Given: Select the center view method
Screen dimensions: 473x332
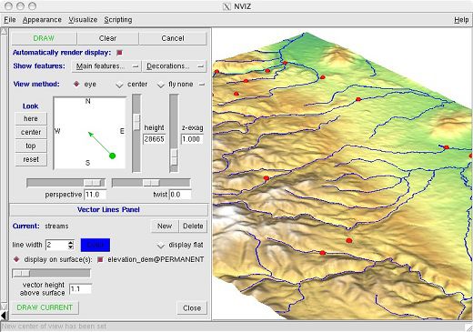Looking at the screenshot, I should point(120,85).
